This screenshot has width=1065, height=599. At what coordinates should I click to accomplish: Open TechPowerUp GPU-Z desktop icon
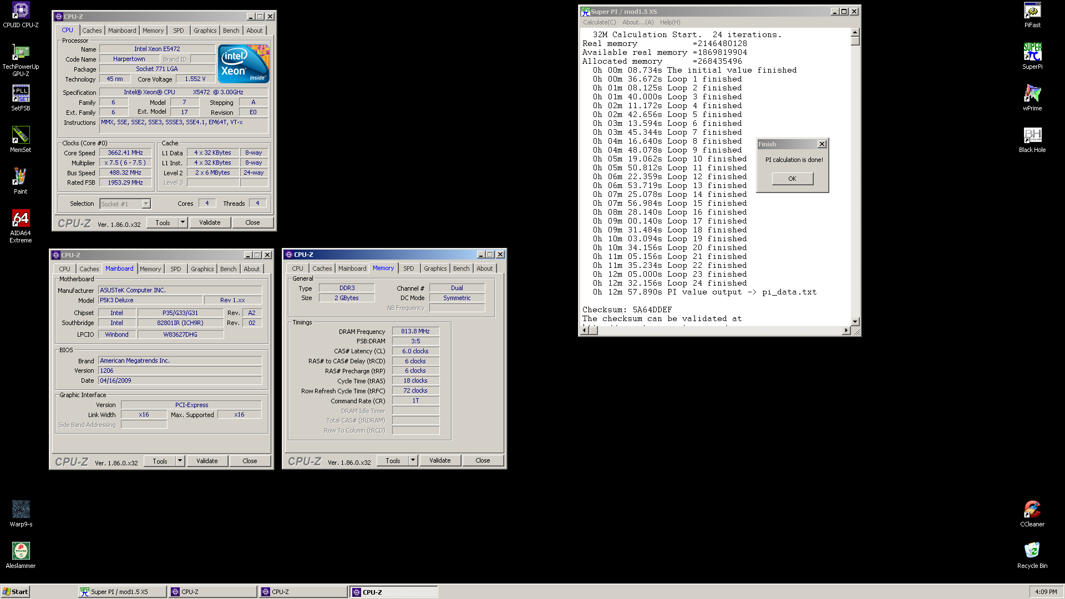coord(21,60)
